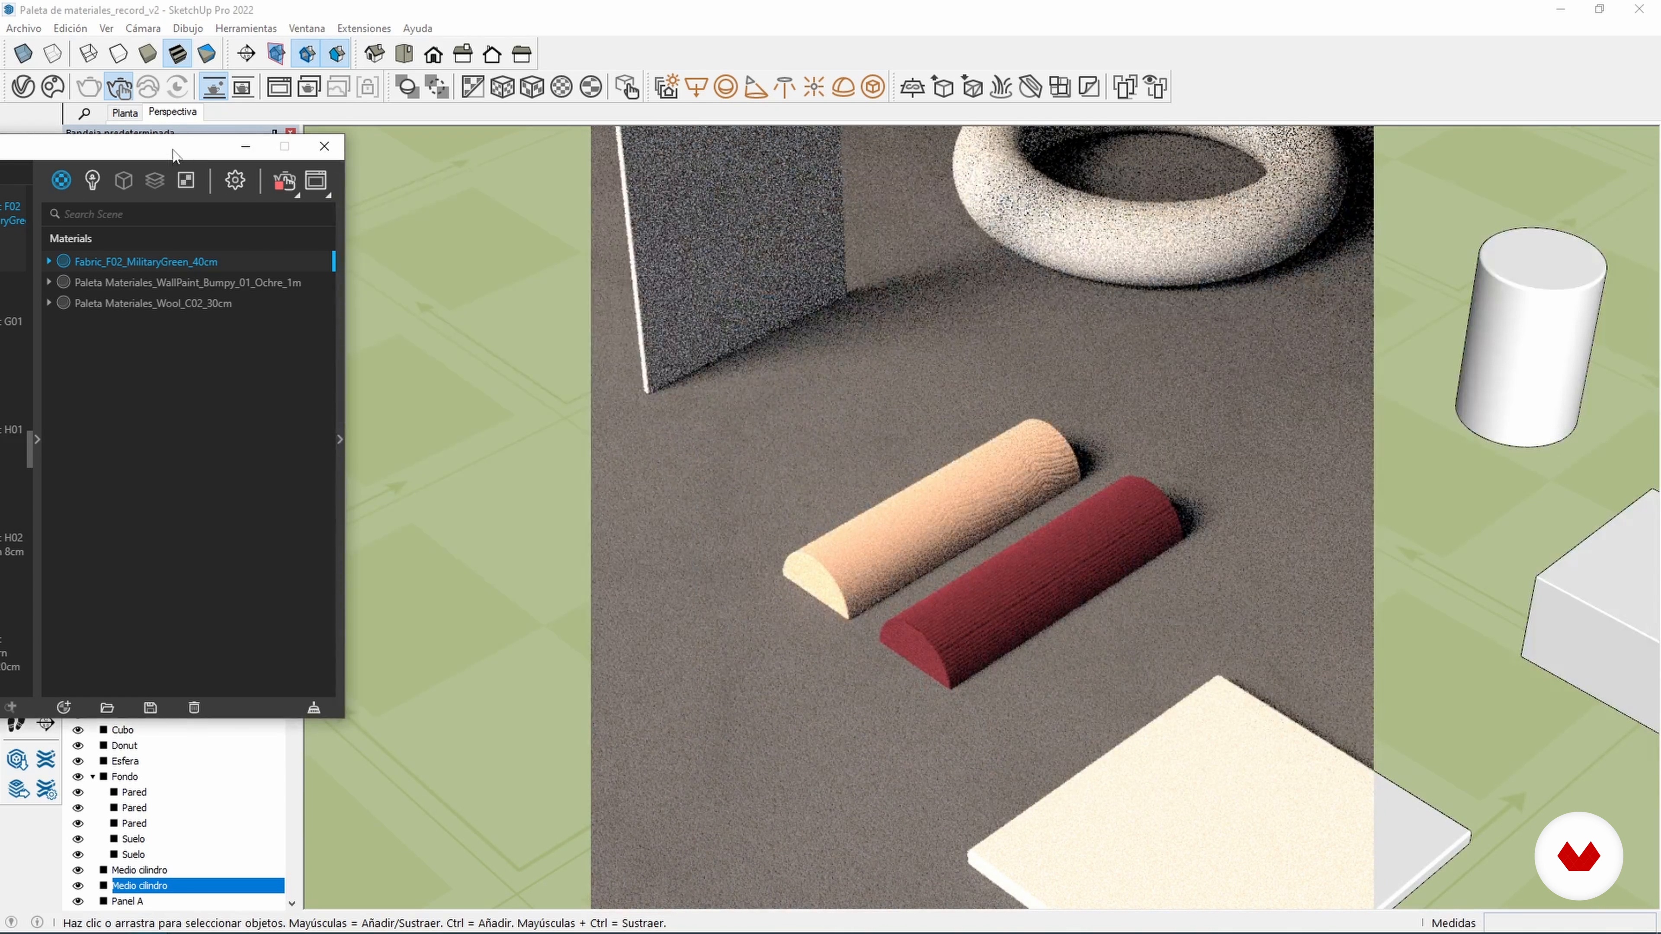1661x934 pixels.
Task: Toggle the section planes display icon
Action: tap(277, 54)
